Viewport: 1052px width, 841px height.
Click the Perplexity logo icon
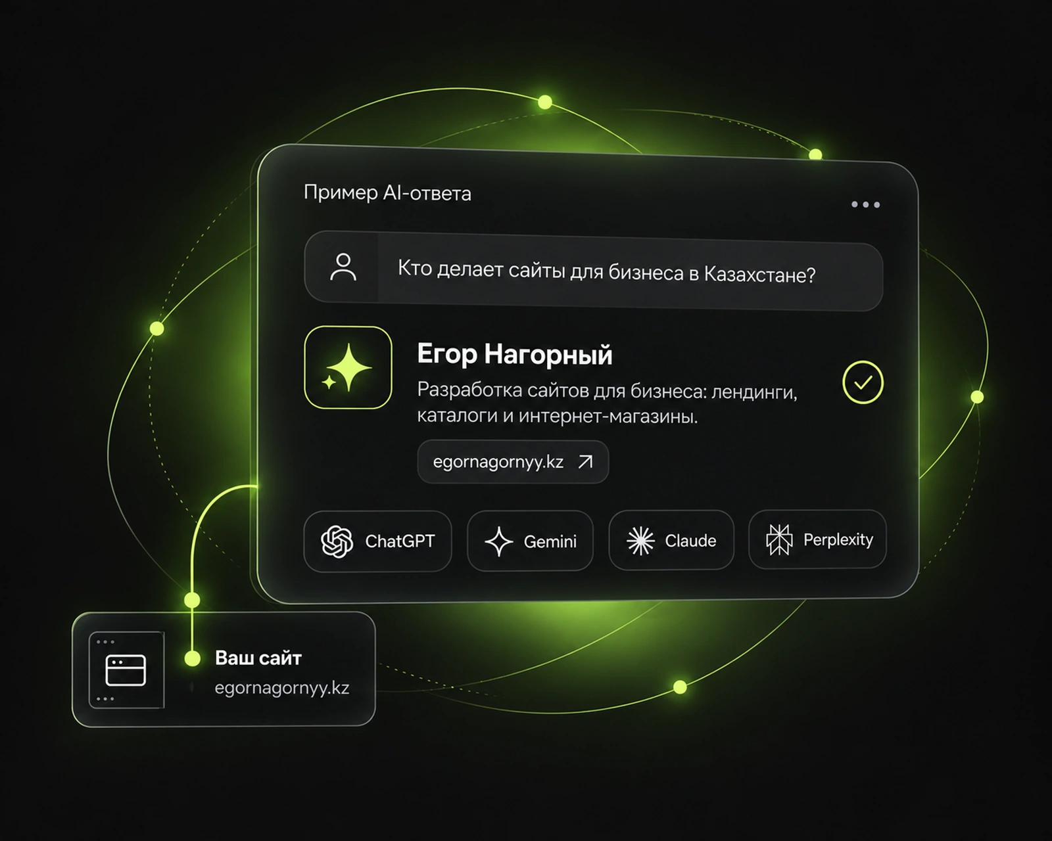pyautogui.click(x=779, y=539)
